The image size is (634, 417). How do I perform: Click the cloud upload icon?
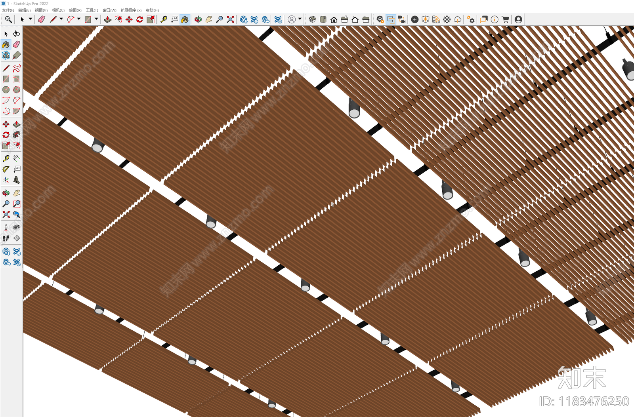[x=458, y=19]
